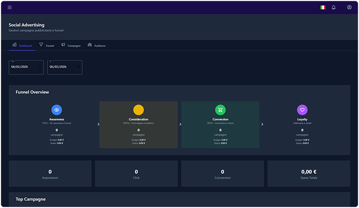Click the blue Awareness eye icon
The width and height of the screenshot is (359, 208).
57,110
